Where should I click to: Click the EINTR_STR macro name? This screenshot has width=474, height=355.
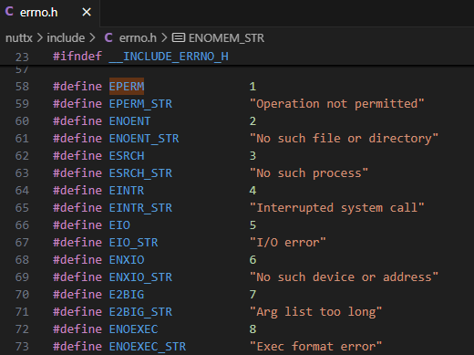pyautogui.click(x=140, y=208)
